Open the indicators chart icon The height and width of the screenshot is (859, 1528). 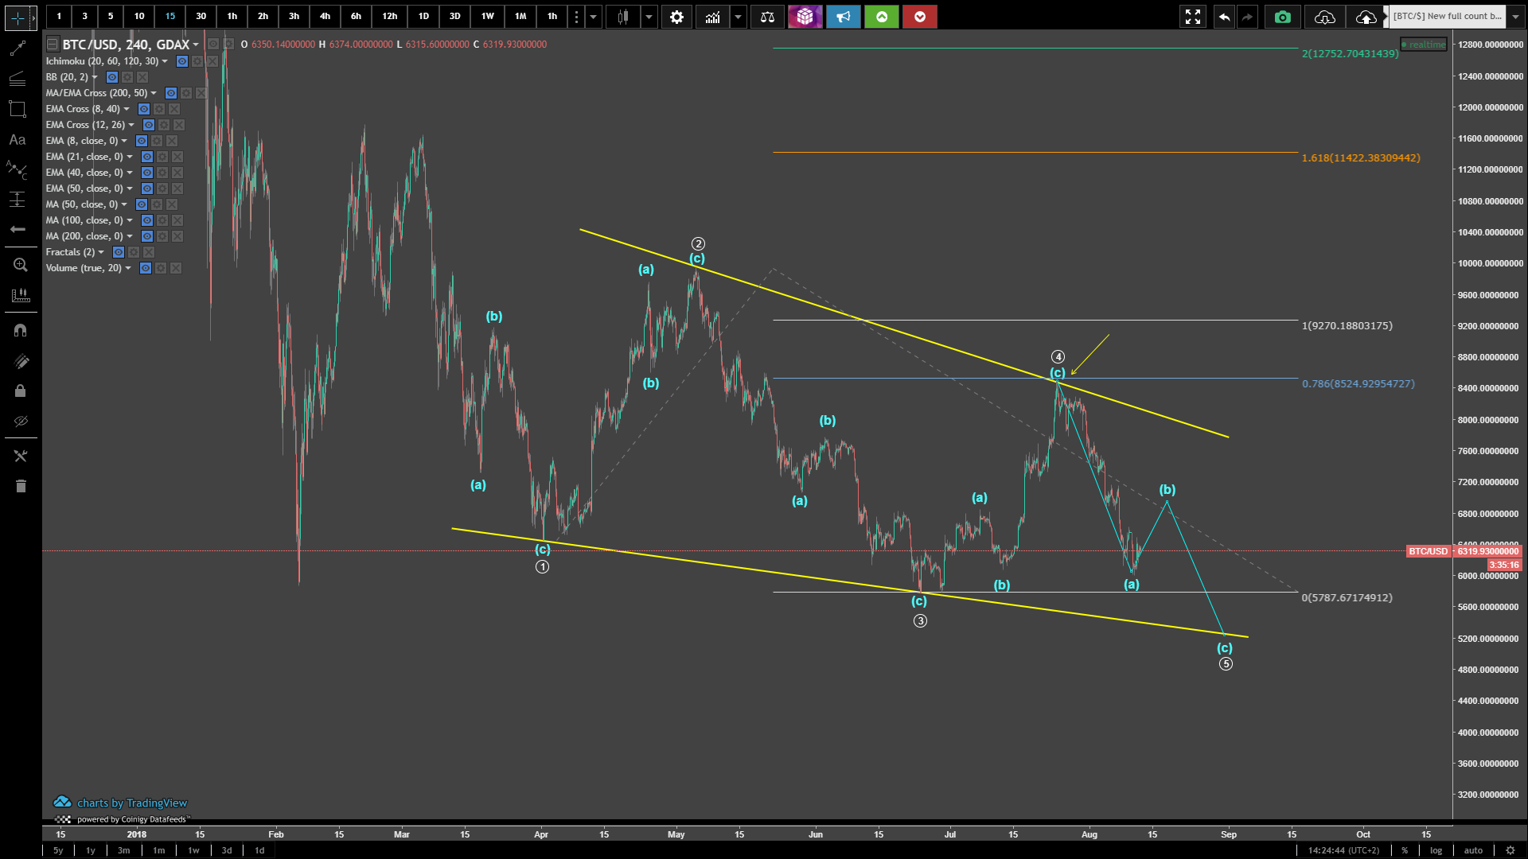pyautogui.click(x=712, y=17)
